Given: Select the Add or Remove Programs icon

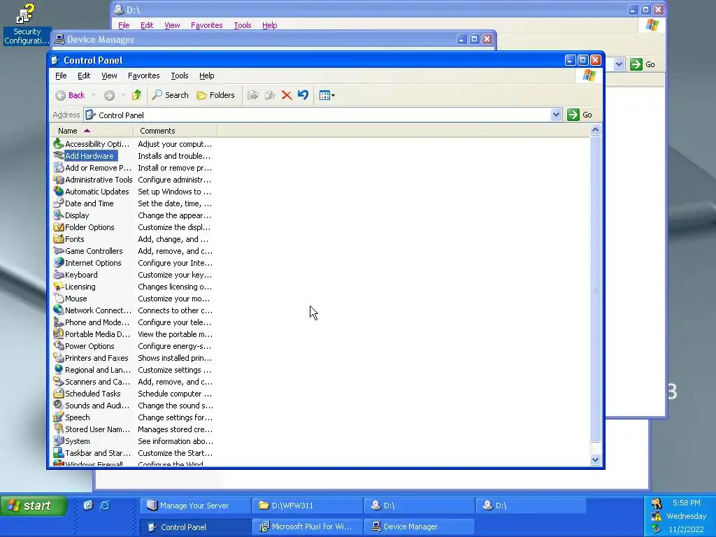Looking at the screenshot, I should point(59,168).
